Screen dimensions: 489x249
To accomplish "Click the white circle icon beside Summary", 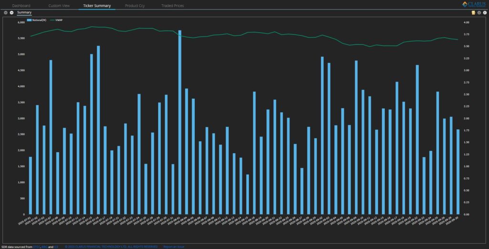I will 11,12.
